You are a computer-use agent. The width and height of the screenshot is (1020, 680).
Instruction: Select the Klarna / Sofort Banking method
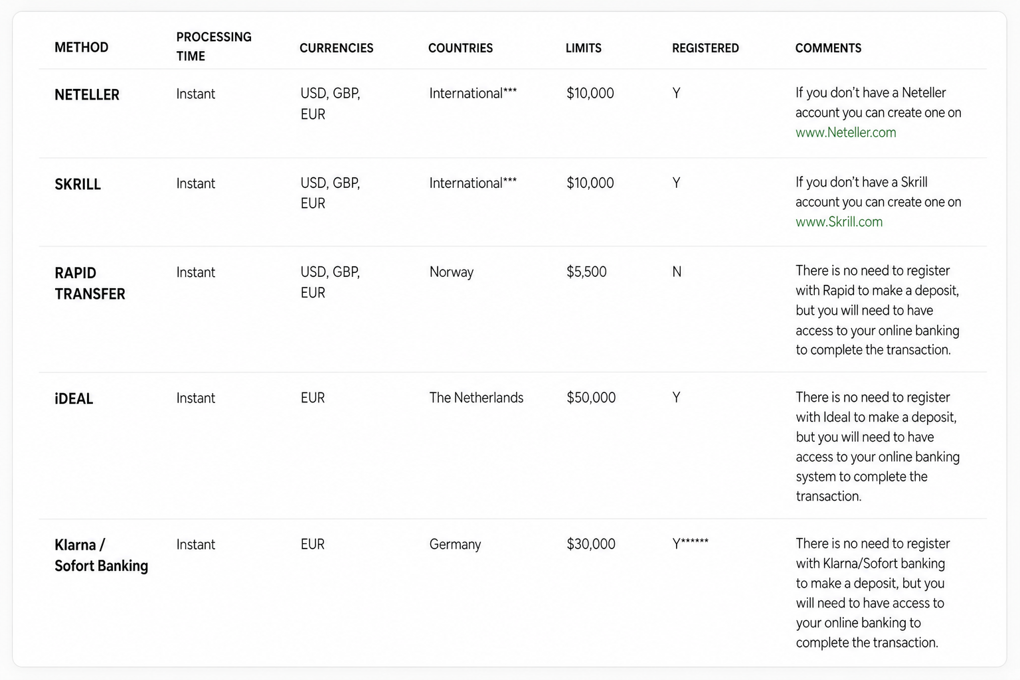pos(101,555)
